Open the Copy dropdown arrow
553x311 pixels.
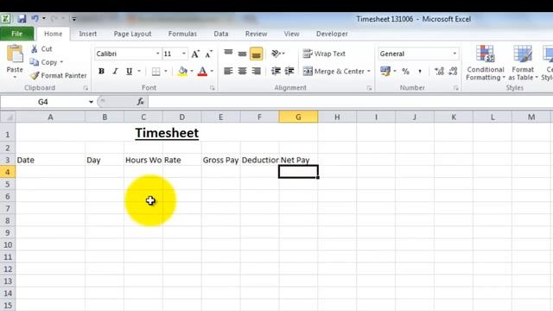point(61,62)
